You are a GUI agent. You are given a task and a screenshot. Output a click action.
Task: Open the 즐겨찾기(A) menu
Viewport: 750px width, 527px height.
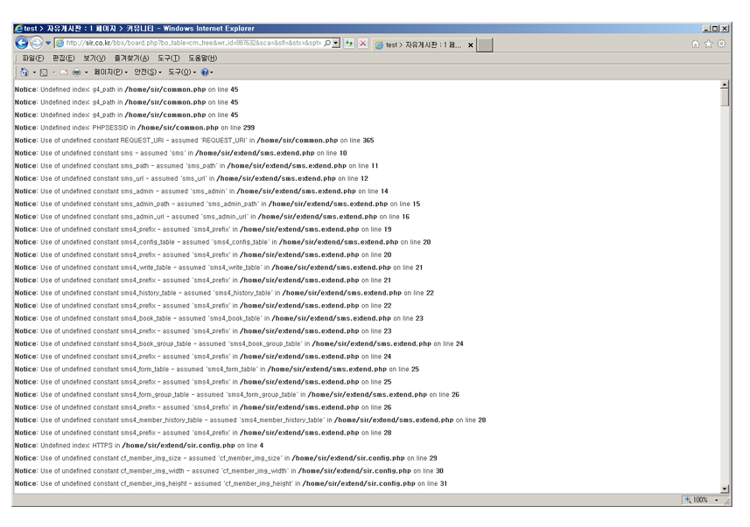click(x=131, y=58)
